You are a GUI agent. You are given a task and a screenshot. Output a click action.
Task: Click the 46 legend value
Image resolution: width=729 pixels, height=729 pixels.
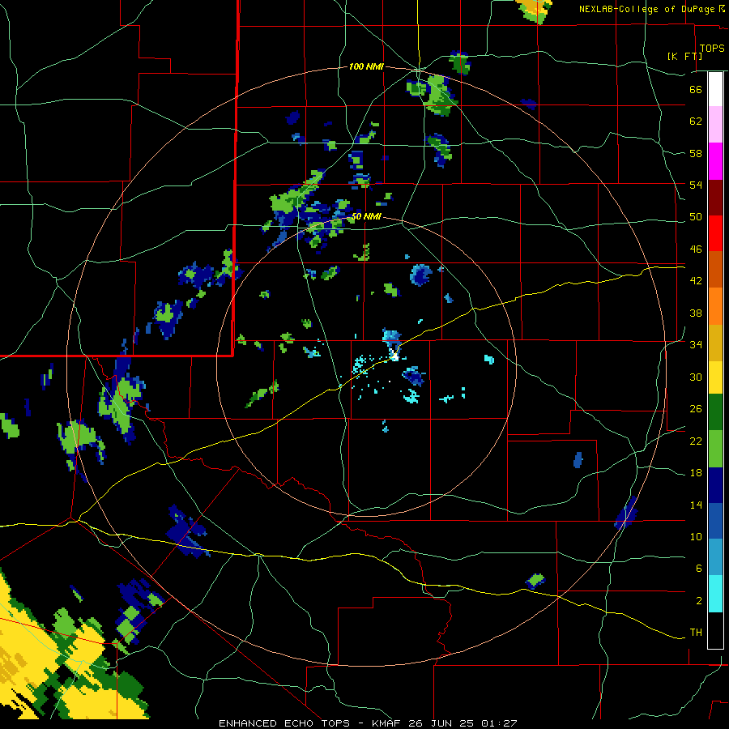(x=696, y=249)
